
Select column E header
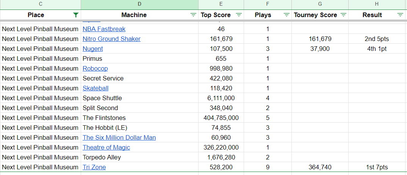[221, 4]
